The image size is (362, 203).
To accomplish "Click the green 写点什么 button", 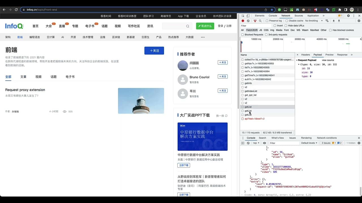I will pos(205,26).
